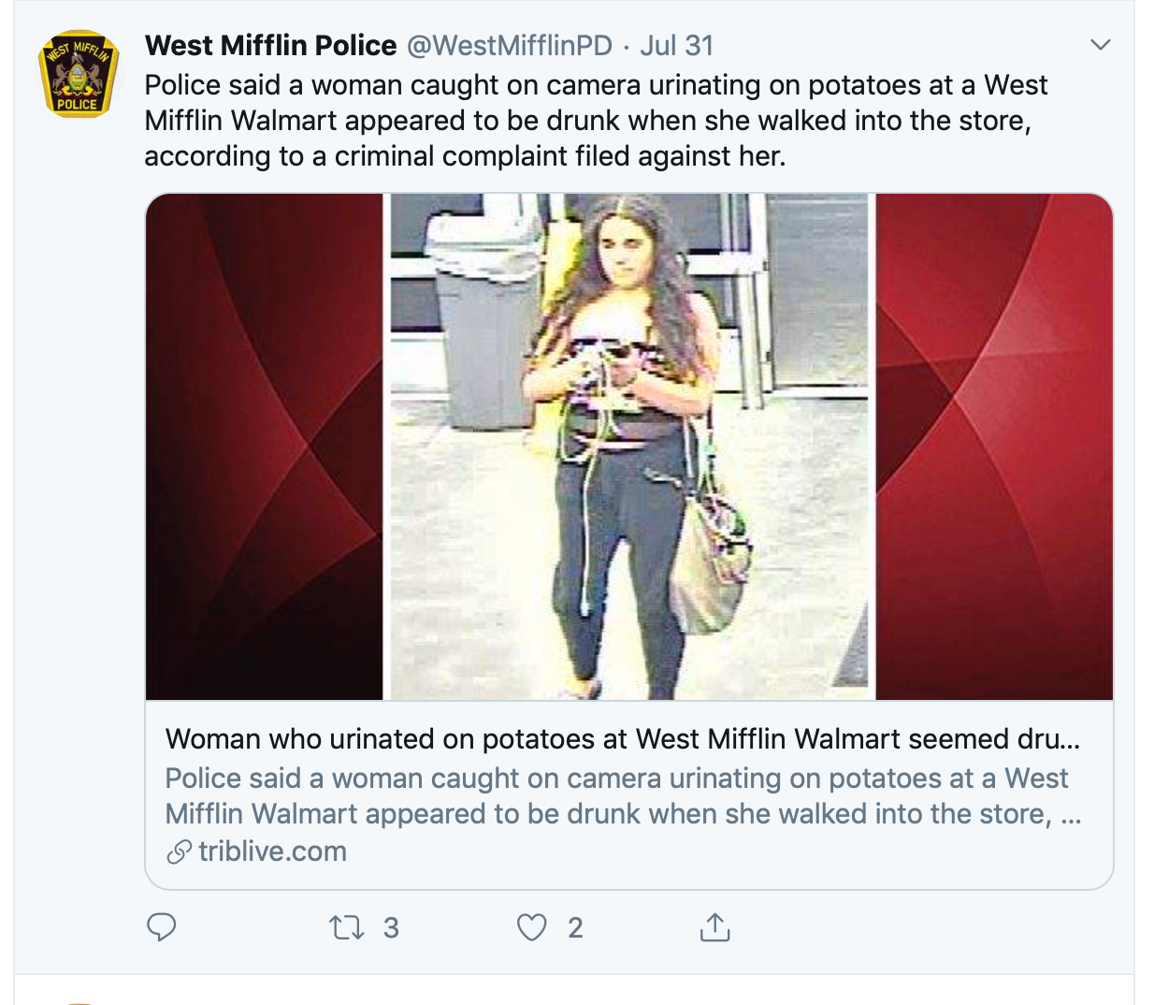The height and width of the screenshot is (1005, 1154).
Task: Open the Jul 31 timestamp link
Action: (676, 45)
